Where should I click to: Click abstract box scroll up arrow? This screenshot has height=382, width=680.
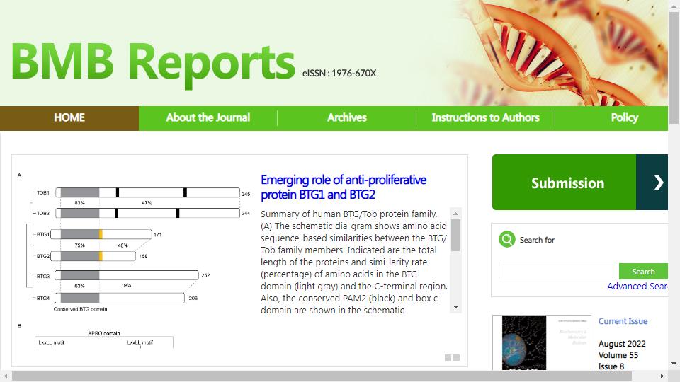tap(455, 214)
